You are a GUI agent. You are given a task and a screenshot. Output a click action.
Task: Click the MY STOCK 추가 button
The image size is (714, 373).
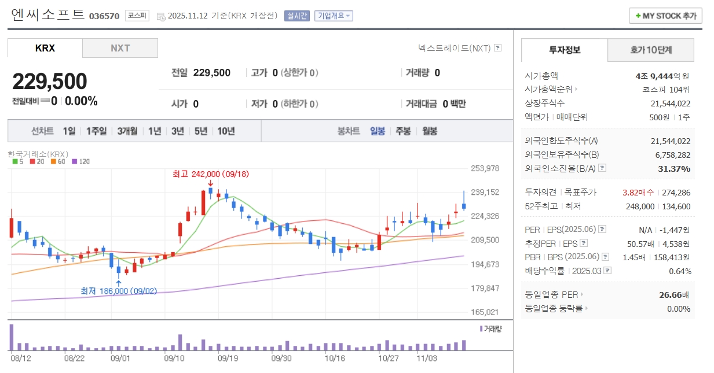[x=665, y=16]
